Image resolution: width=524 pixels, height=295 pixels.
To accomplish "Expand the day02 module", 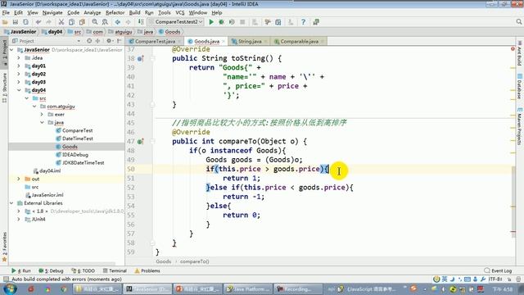I will click(x=19, y=74).
